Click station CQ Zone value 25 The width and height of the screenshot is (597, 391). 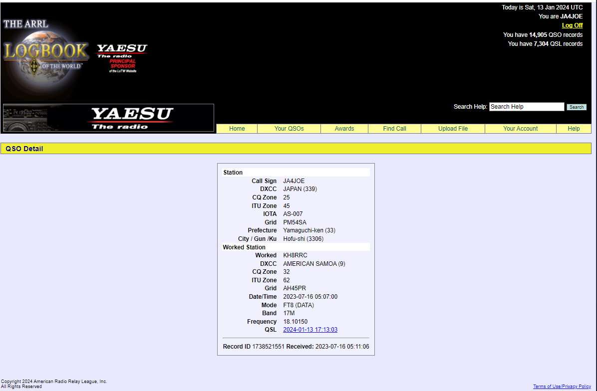click(x=287, y=197)
